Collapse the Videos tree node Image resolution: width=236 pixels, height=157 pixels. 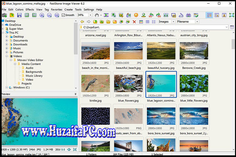pyautogui.click(x=7, y=56)
